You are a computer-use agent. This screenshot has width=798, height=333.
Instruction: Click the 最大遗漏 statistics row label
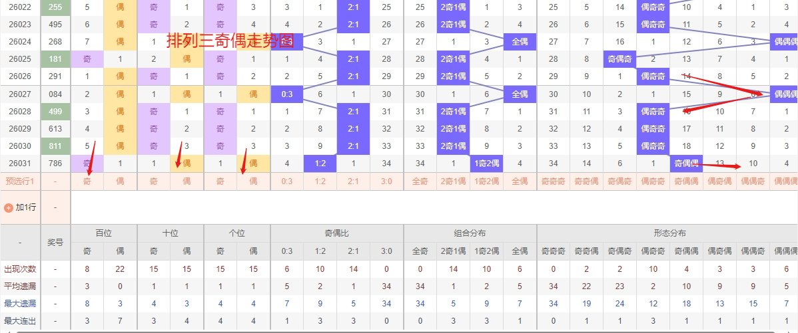(20, 304)
